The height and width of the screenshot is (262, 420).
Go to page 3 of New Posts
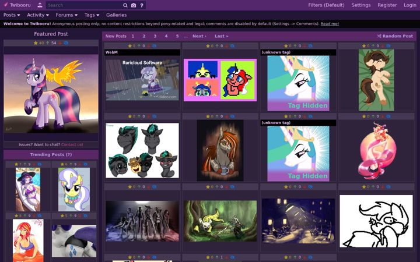tap(155, 36)
